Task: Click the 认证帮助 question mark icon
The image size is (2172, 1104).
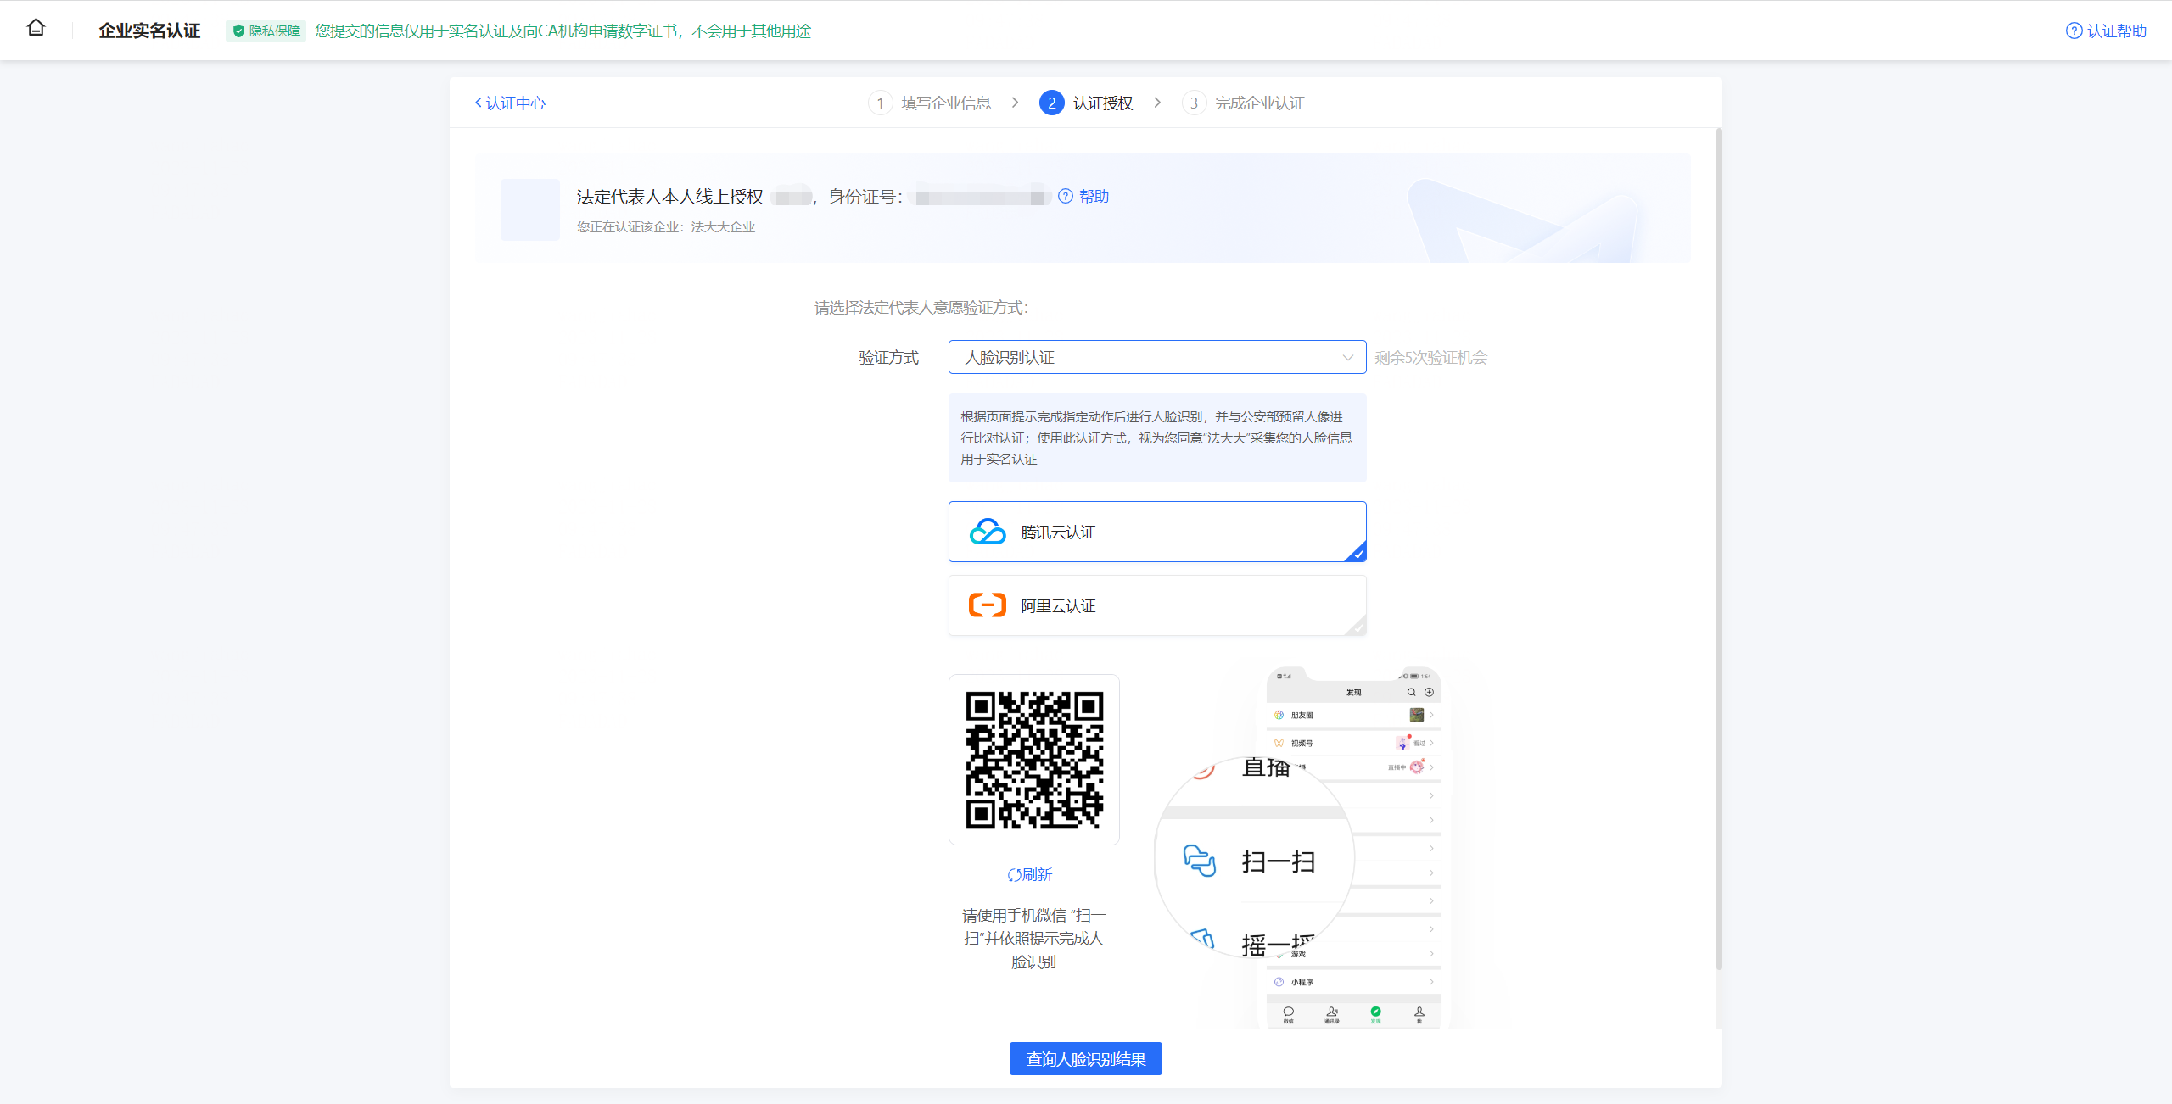Action: click(x=2074, y=31)
